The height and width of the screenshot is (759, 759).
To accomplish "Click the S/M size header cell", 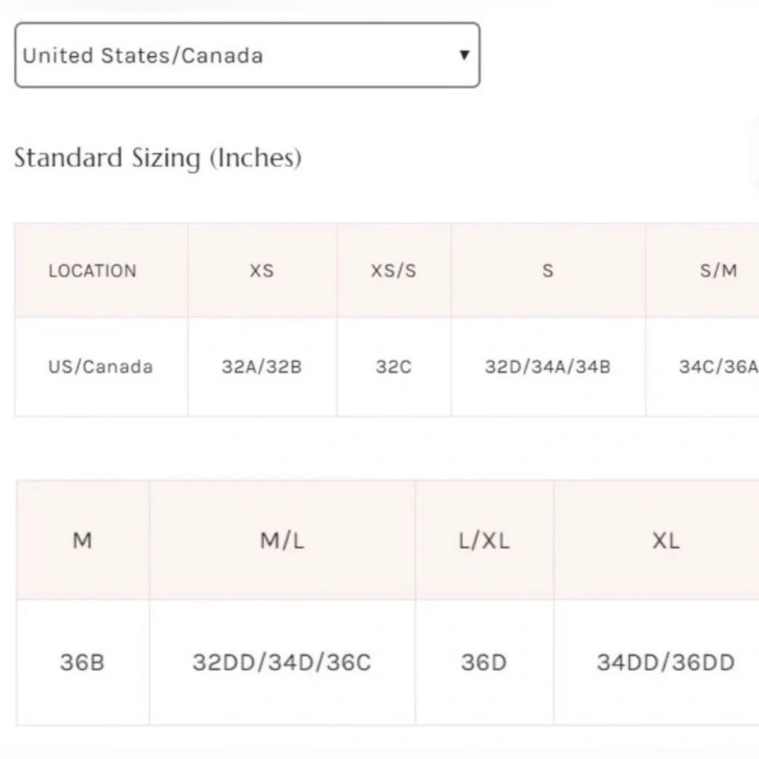I will pyautogui.click(x=702, y=271).
